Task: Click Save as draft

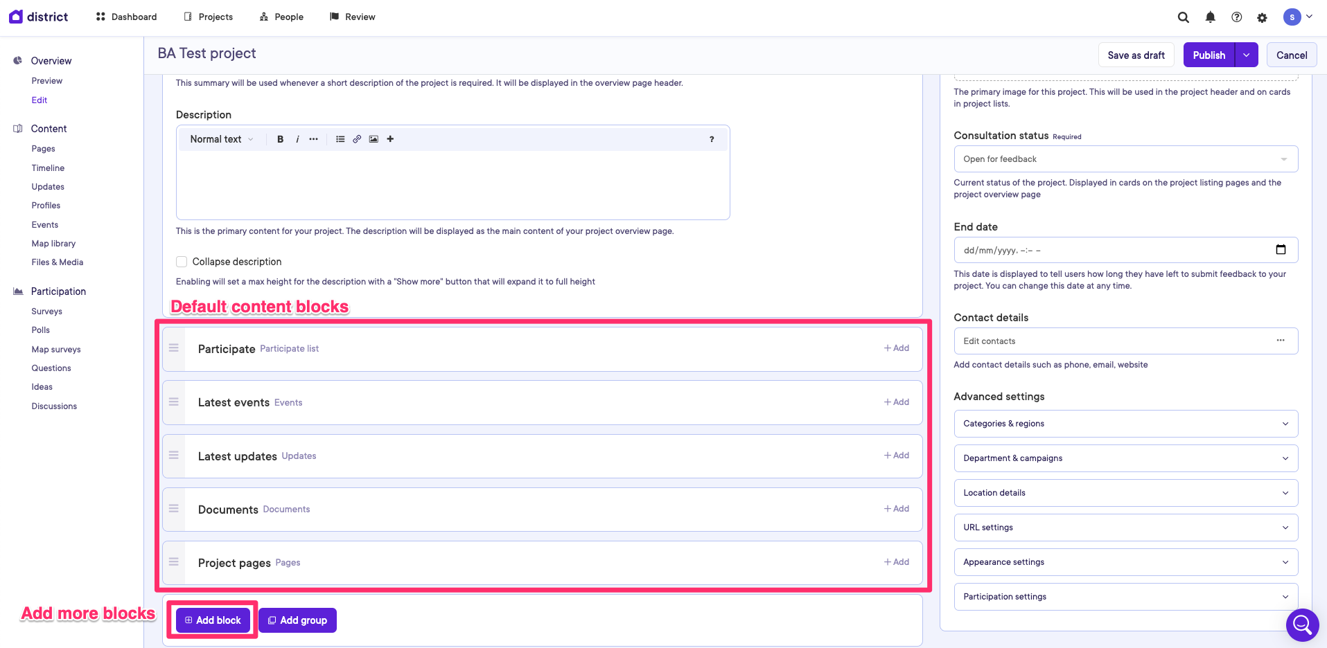Action: point(1136,55)
